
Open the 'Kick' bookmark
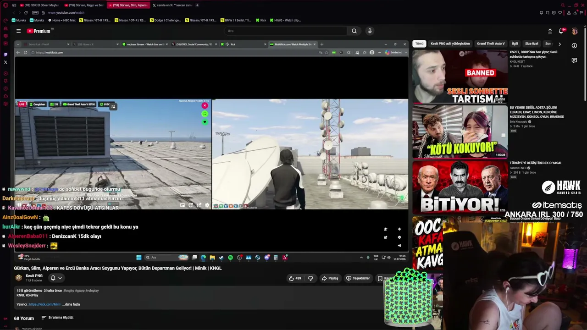coord(261,20)
